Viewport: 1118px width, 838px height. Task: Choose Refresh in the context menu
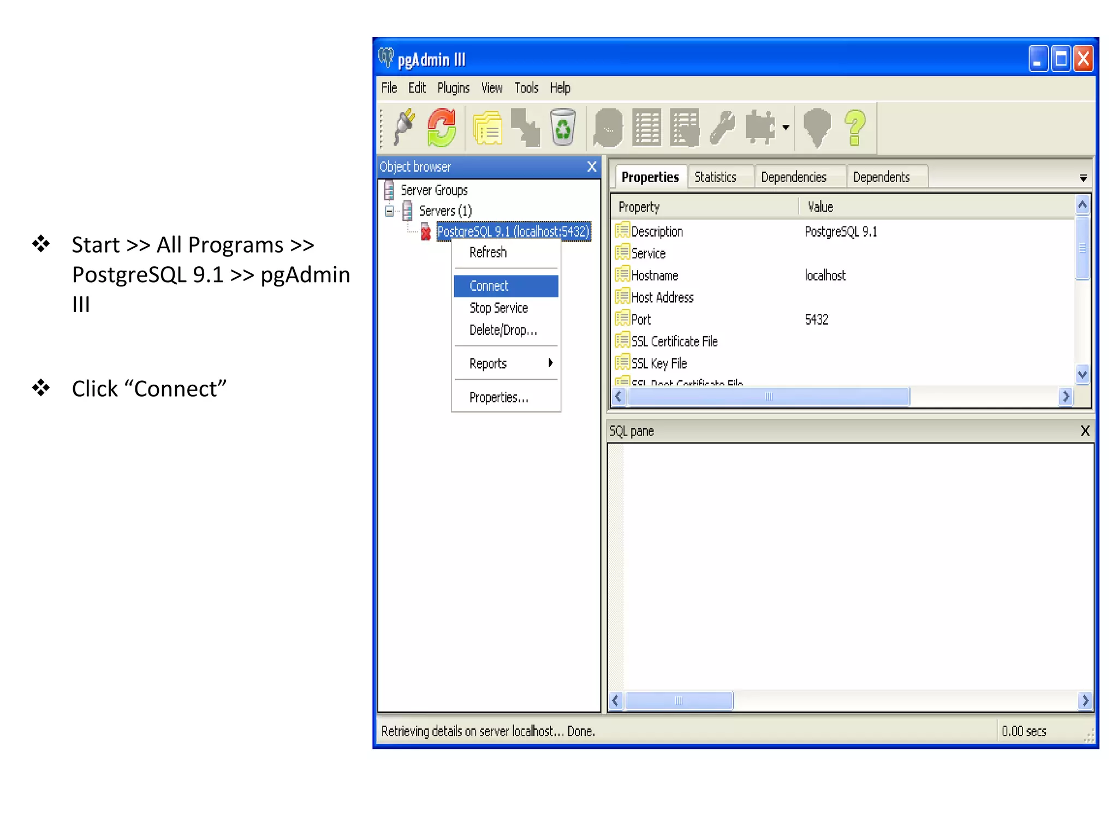click(506, 253)
